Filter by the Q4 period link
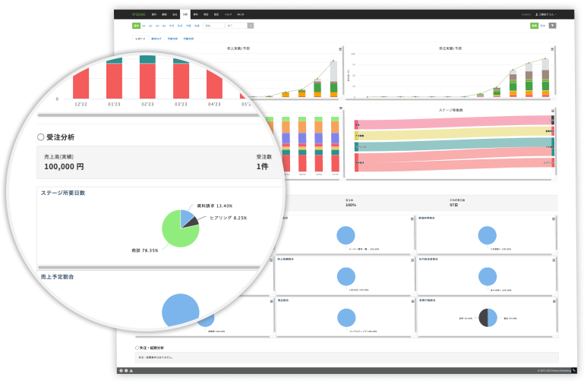Viewport: 587px width, 383px height. [x=164, y=26]
